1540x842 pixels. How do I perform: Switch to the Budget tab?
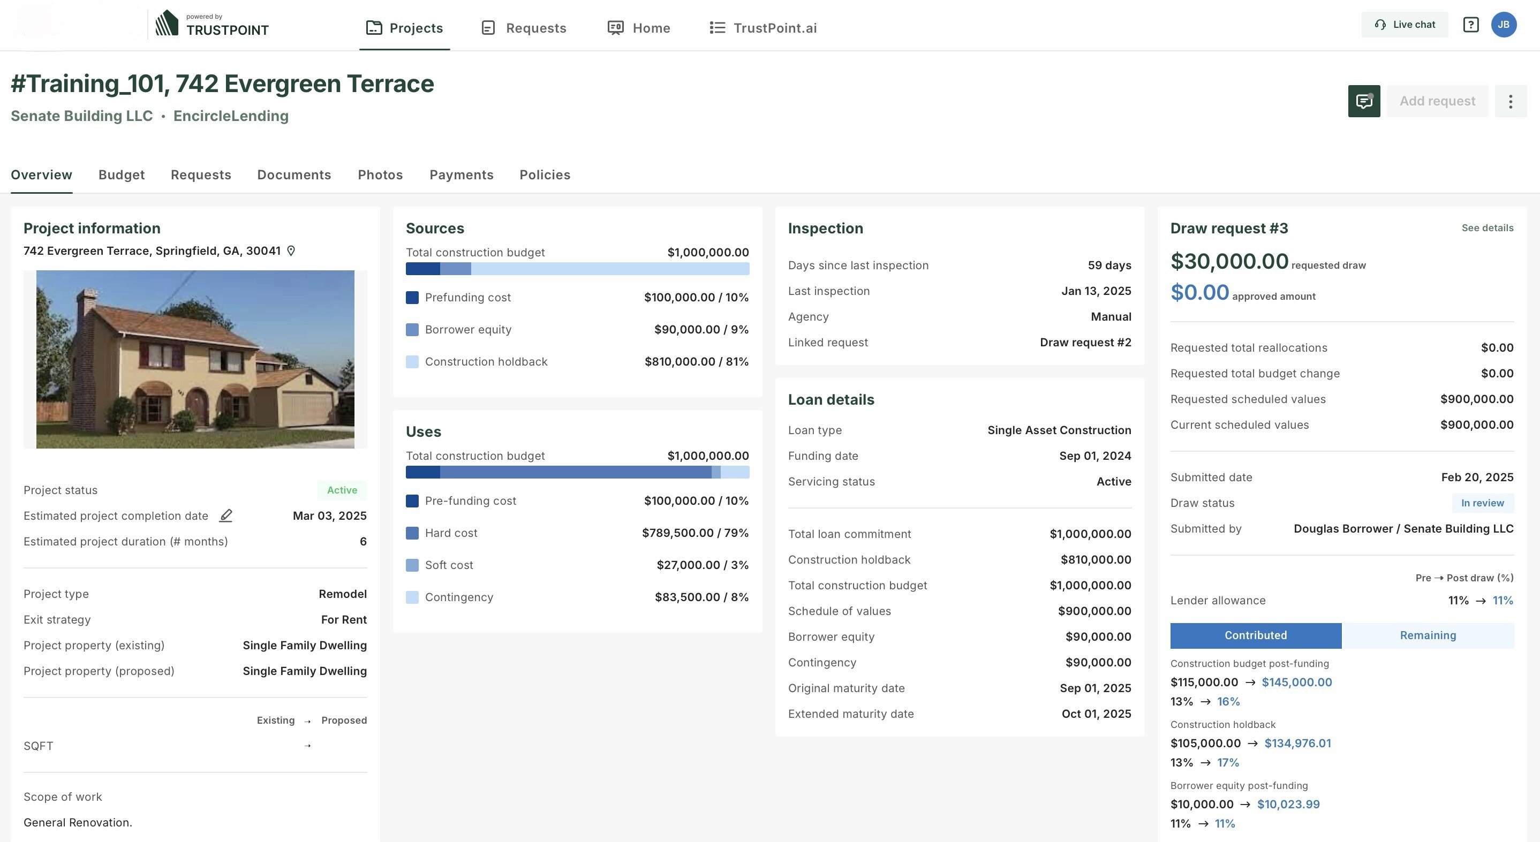tap(122, 175)
